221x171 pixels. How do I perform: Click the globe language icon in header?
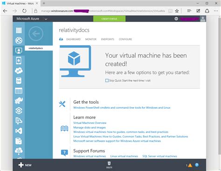[x=176, y=19]
